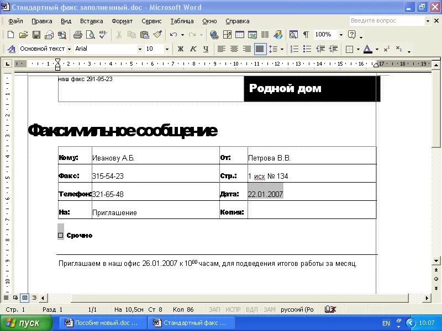Open the 100% zoom dropdown
The width and height of the screenshot is (442, 331).
[341, 35]
